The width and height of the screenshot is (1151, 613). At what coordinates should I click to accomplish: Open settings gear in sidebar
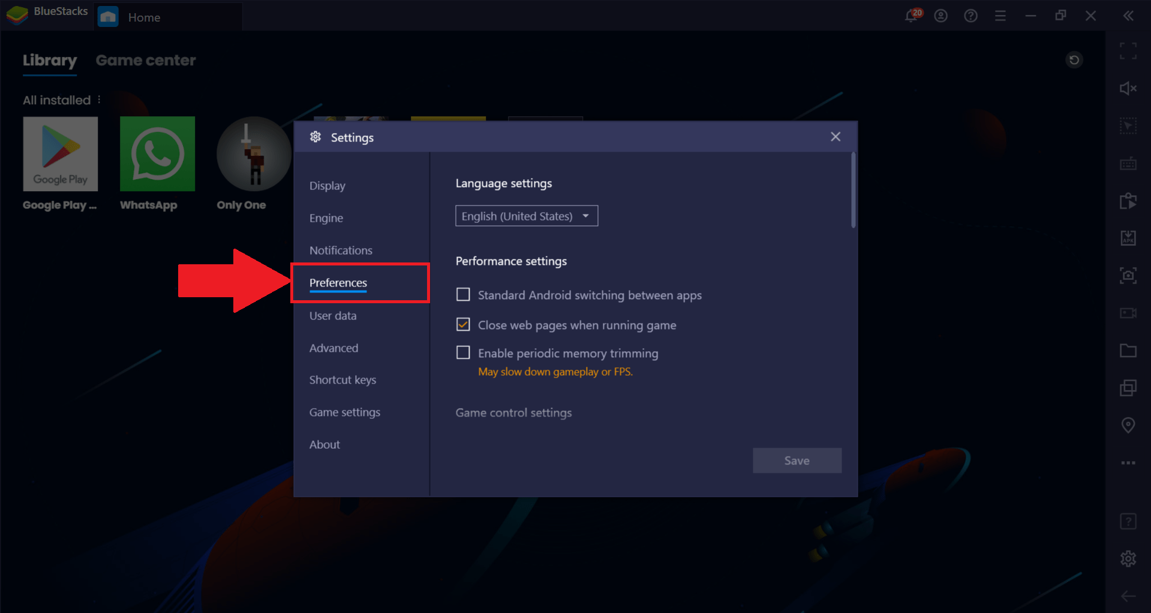pos(1128,558)
